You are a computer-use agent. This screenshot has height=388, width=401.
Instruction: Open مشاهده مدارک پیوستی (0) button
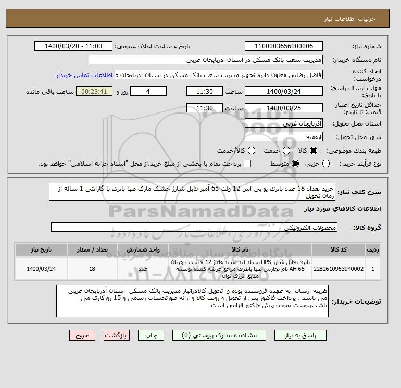219,335
